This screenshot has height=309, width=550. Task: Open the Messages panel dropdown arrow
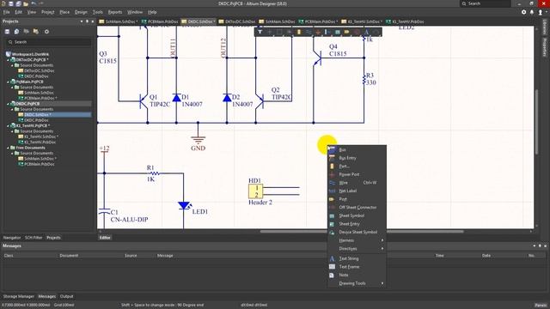coord(535,246)
